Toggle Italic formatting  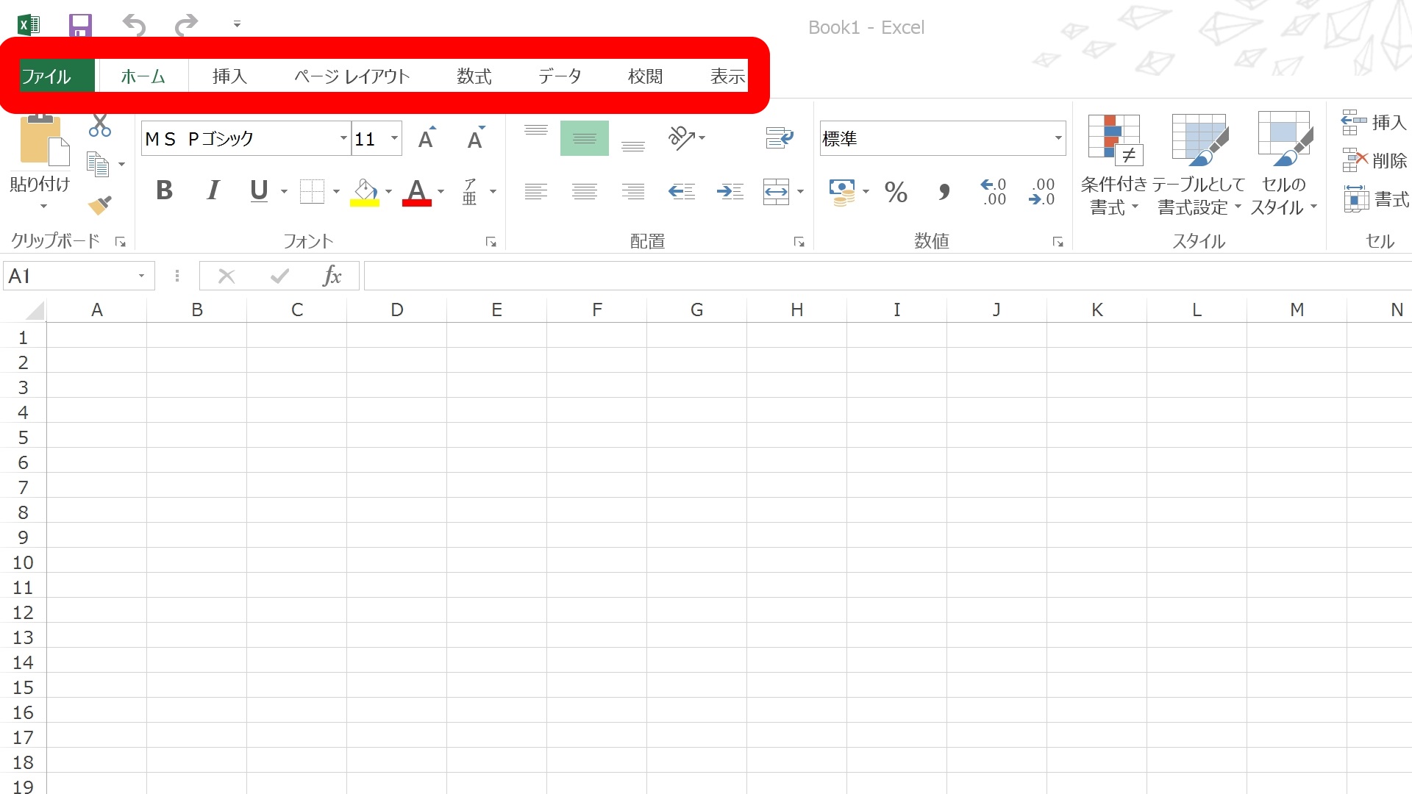coord(213,191)
